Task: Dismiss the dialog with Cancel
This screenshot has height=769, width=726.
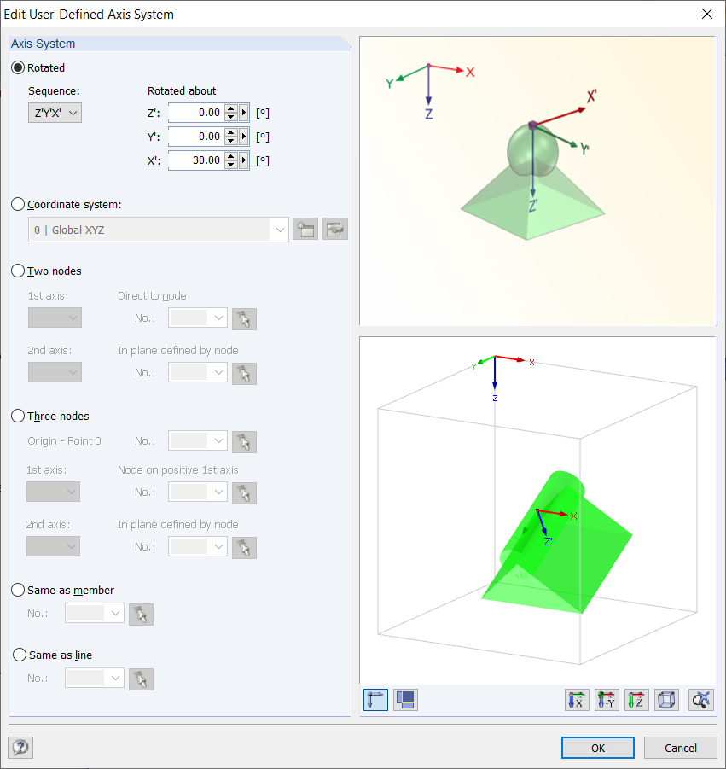Action: click(680, 747)
